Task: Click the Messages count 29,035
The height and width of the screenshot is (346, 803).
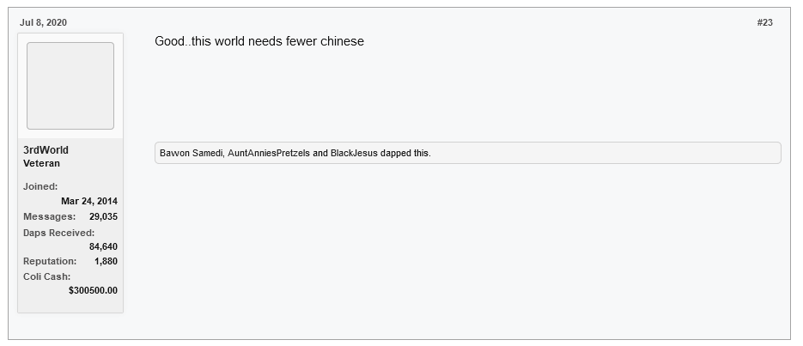Action: pos(103,216)
